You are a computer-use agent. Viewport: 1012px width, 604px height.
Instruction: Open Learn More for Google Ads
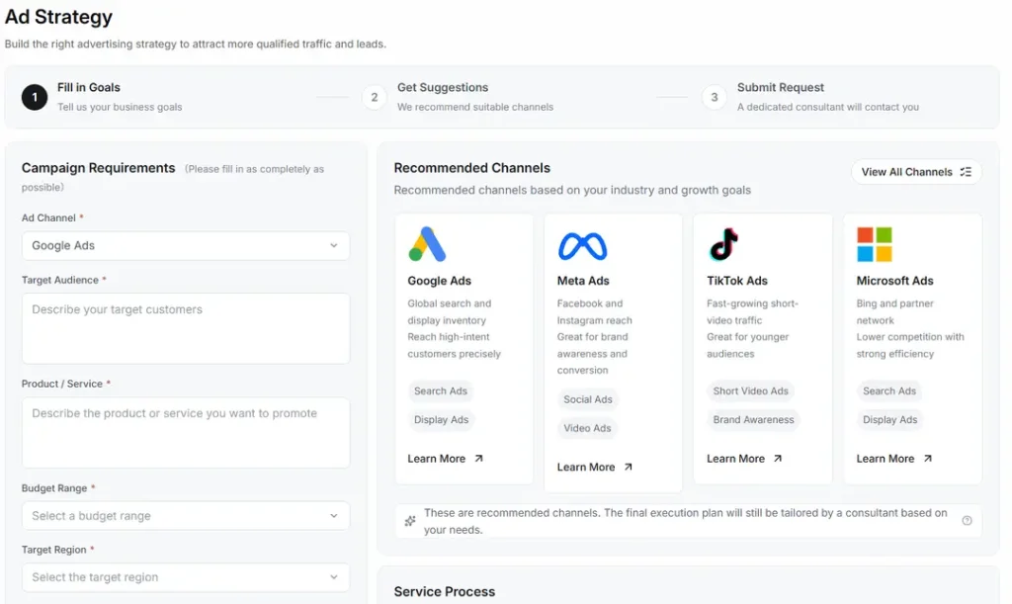click(x=445, y=458)
